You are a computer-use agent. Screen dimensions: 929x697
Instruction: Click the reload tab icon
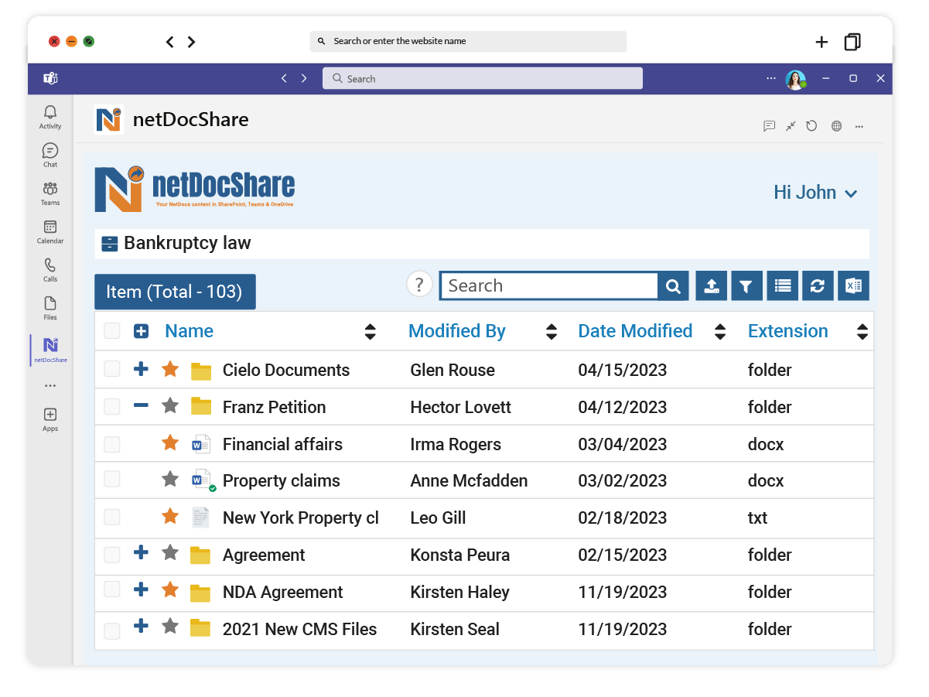pos(811,126)
